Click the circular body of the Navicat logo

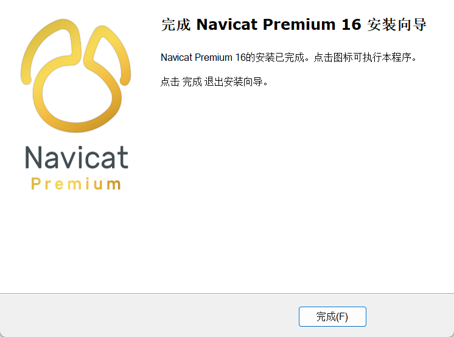point(77,94)
